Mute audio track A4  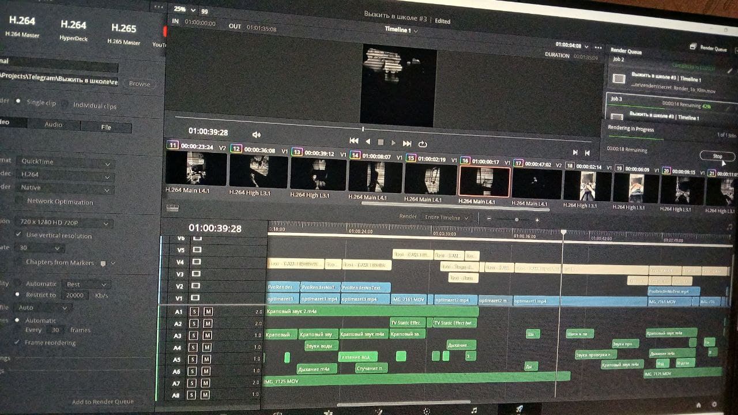[x=208, y=348]
